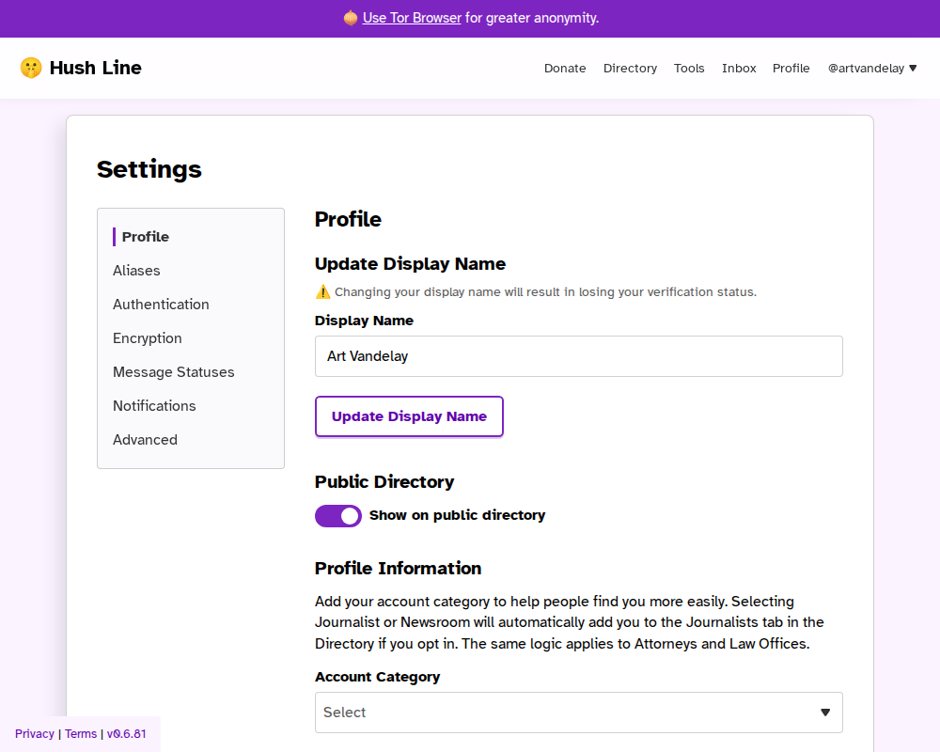Open Tools in top navigation
Viewport: 940px width, 752px height.
point(689,69)
